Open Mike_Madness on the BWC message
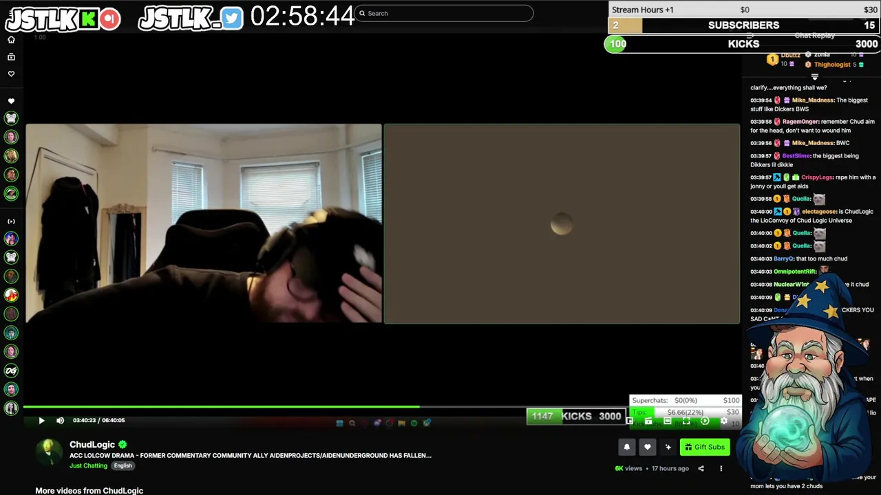The image size is (881, 495). click(x=813, y=143)
